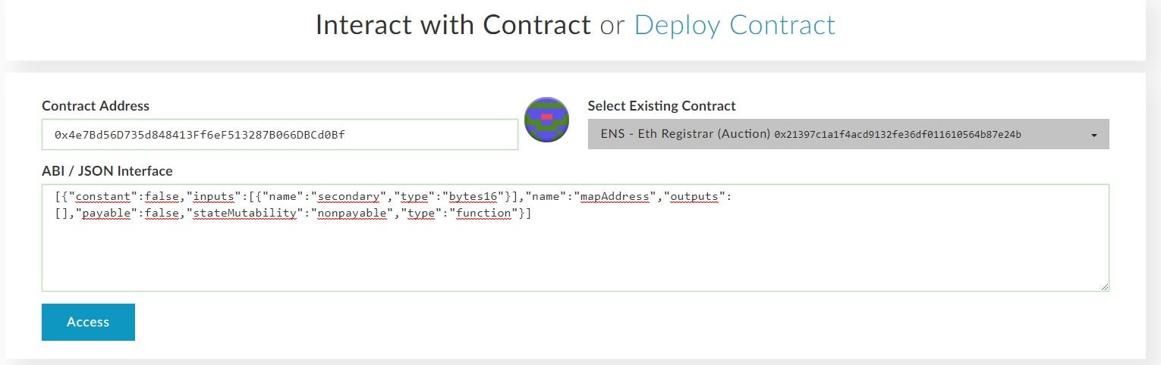Image resolution: width=1161 pixels, height=365 pixels.
Task: Click the Contract Address label
Action: coord(96,106)
